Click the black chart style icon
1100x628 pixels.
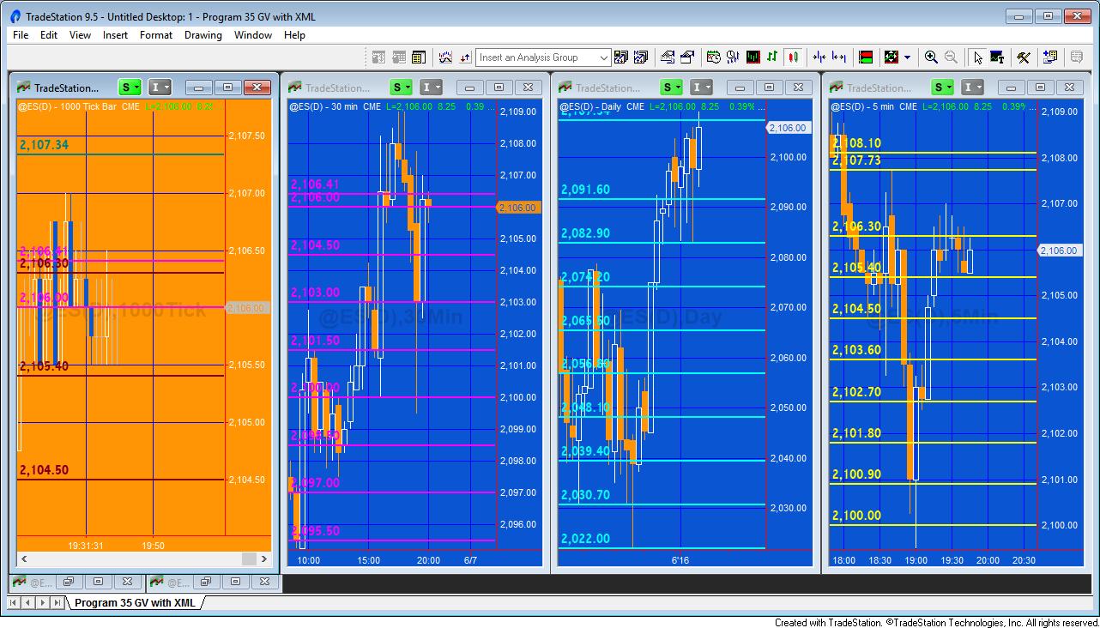[x=753, y=57]
